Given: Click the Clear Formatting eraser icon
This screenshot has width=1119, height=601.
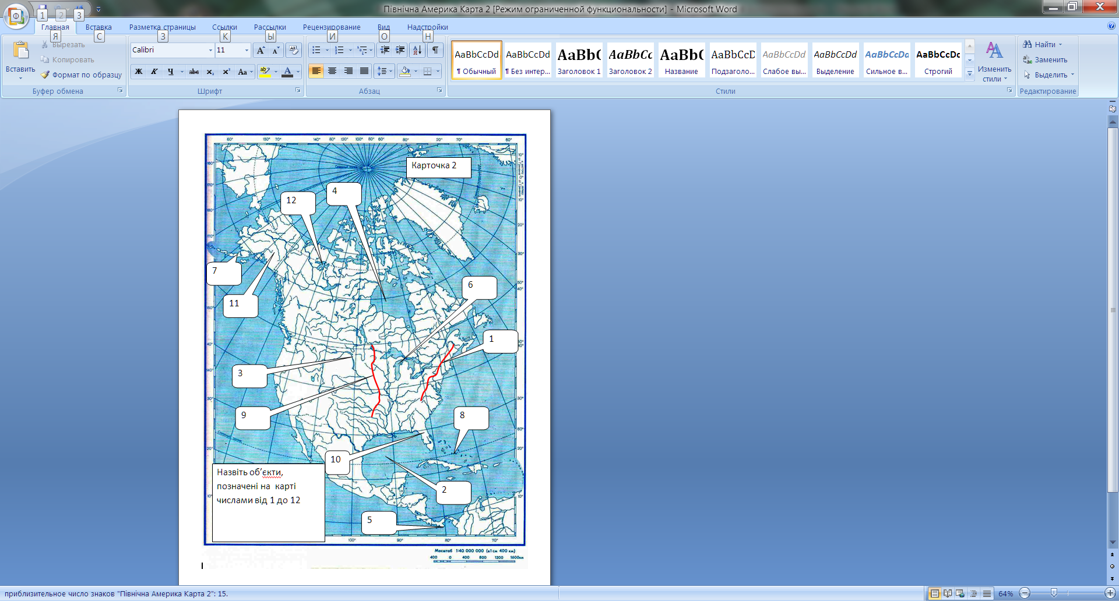Looking at the screenshot, I should click(x=294, y=50).
